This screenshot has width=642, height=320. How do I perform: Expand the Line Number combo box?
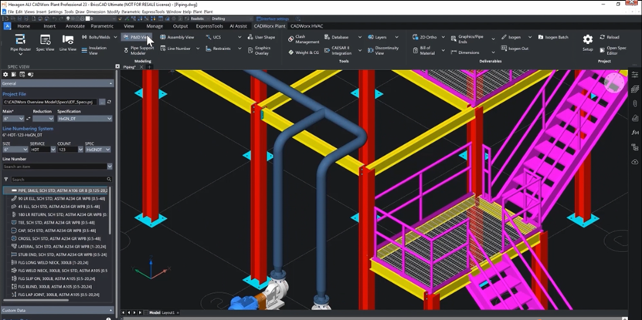click(110, 167)
